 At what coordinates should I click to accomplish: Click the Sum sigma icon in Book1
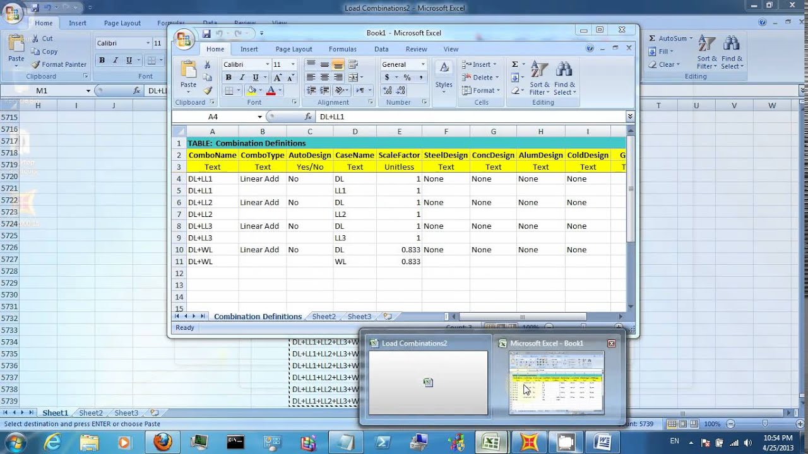tap(514, 64)
